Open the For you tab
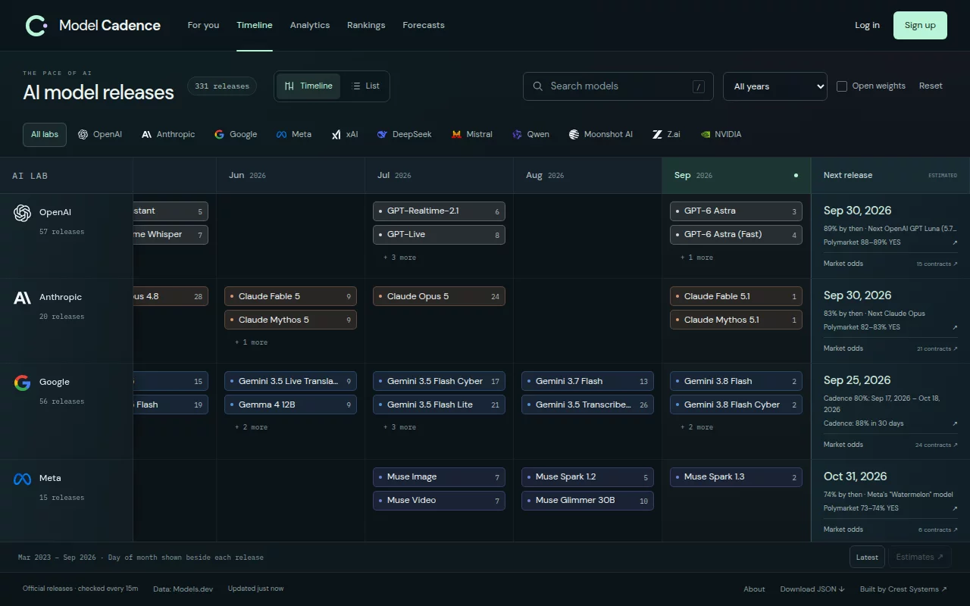 pos(203,25)
